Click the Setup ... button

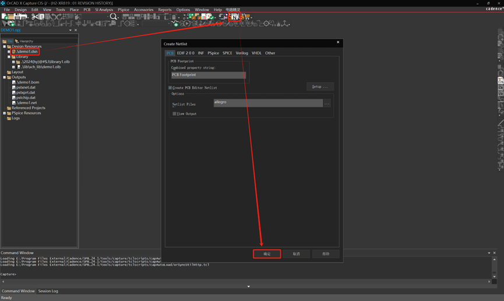320,87
